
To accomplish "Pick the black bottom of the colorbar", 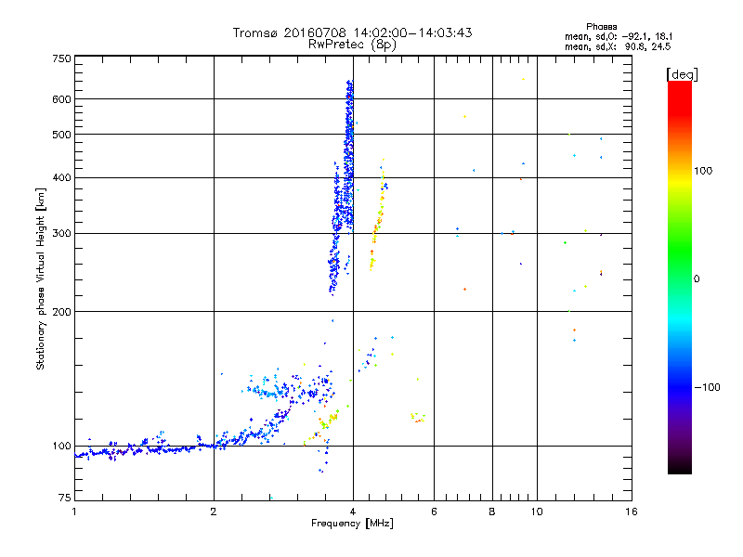I will tap(680, 467).
